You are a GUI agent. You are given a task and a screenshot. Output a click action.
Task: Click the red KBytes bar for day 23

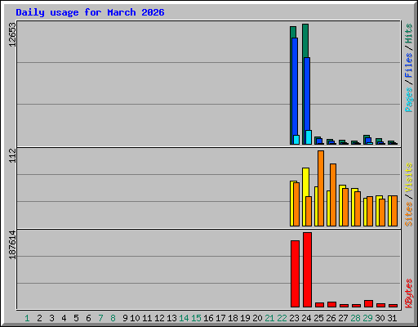(x=295, y=274)
